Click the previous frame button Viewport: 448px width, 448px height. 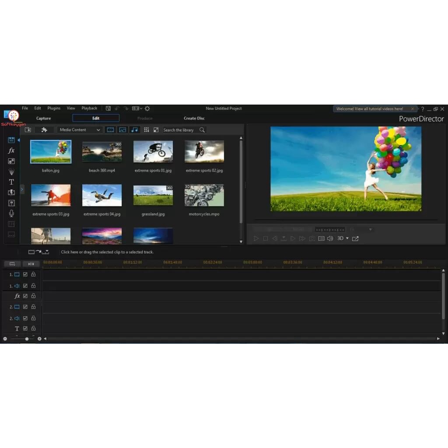click(x=275, y=238)
